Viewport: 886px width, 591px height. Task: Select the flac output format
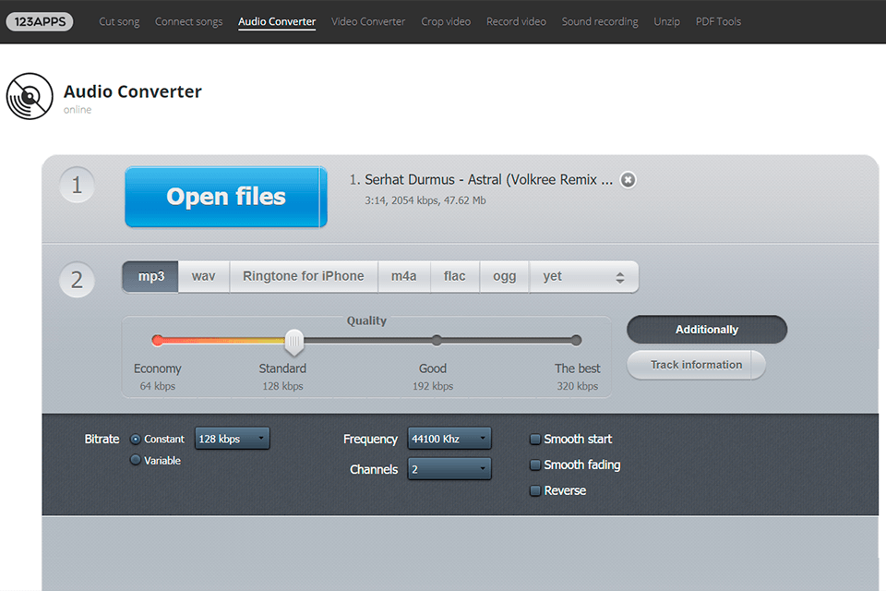click(454, 275)
